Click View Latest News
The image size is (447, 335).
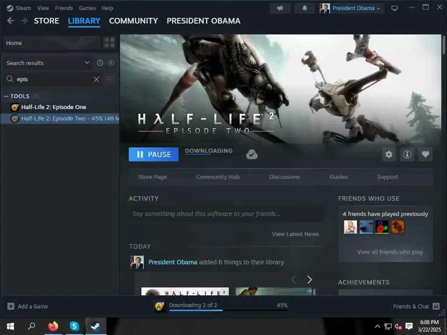pyautogui.click(x=296, y=234)
